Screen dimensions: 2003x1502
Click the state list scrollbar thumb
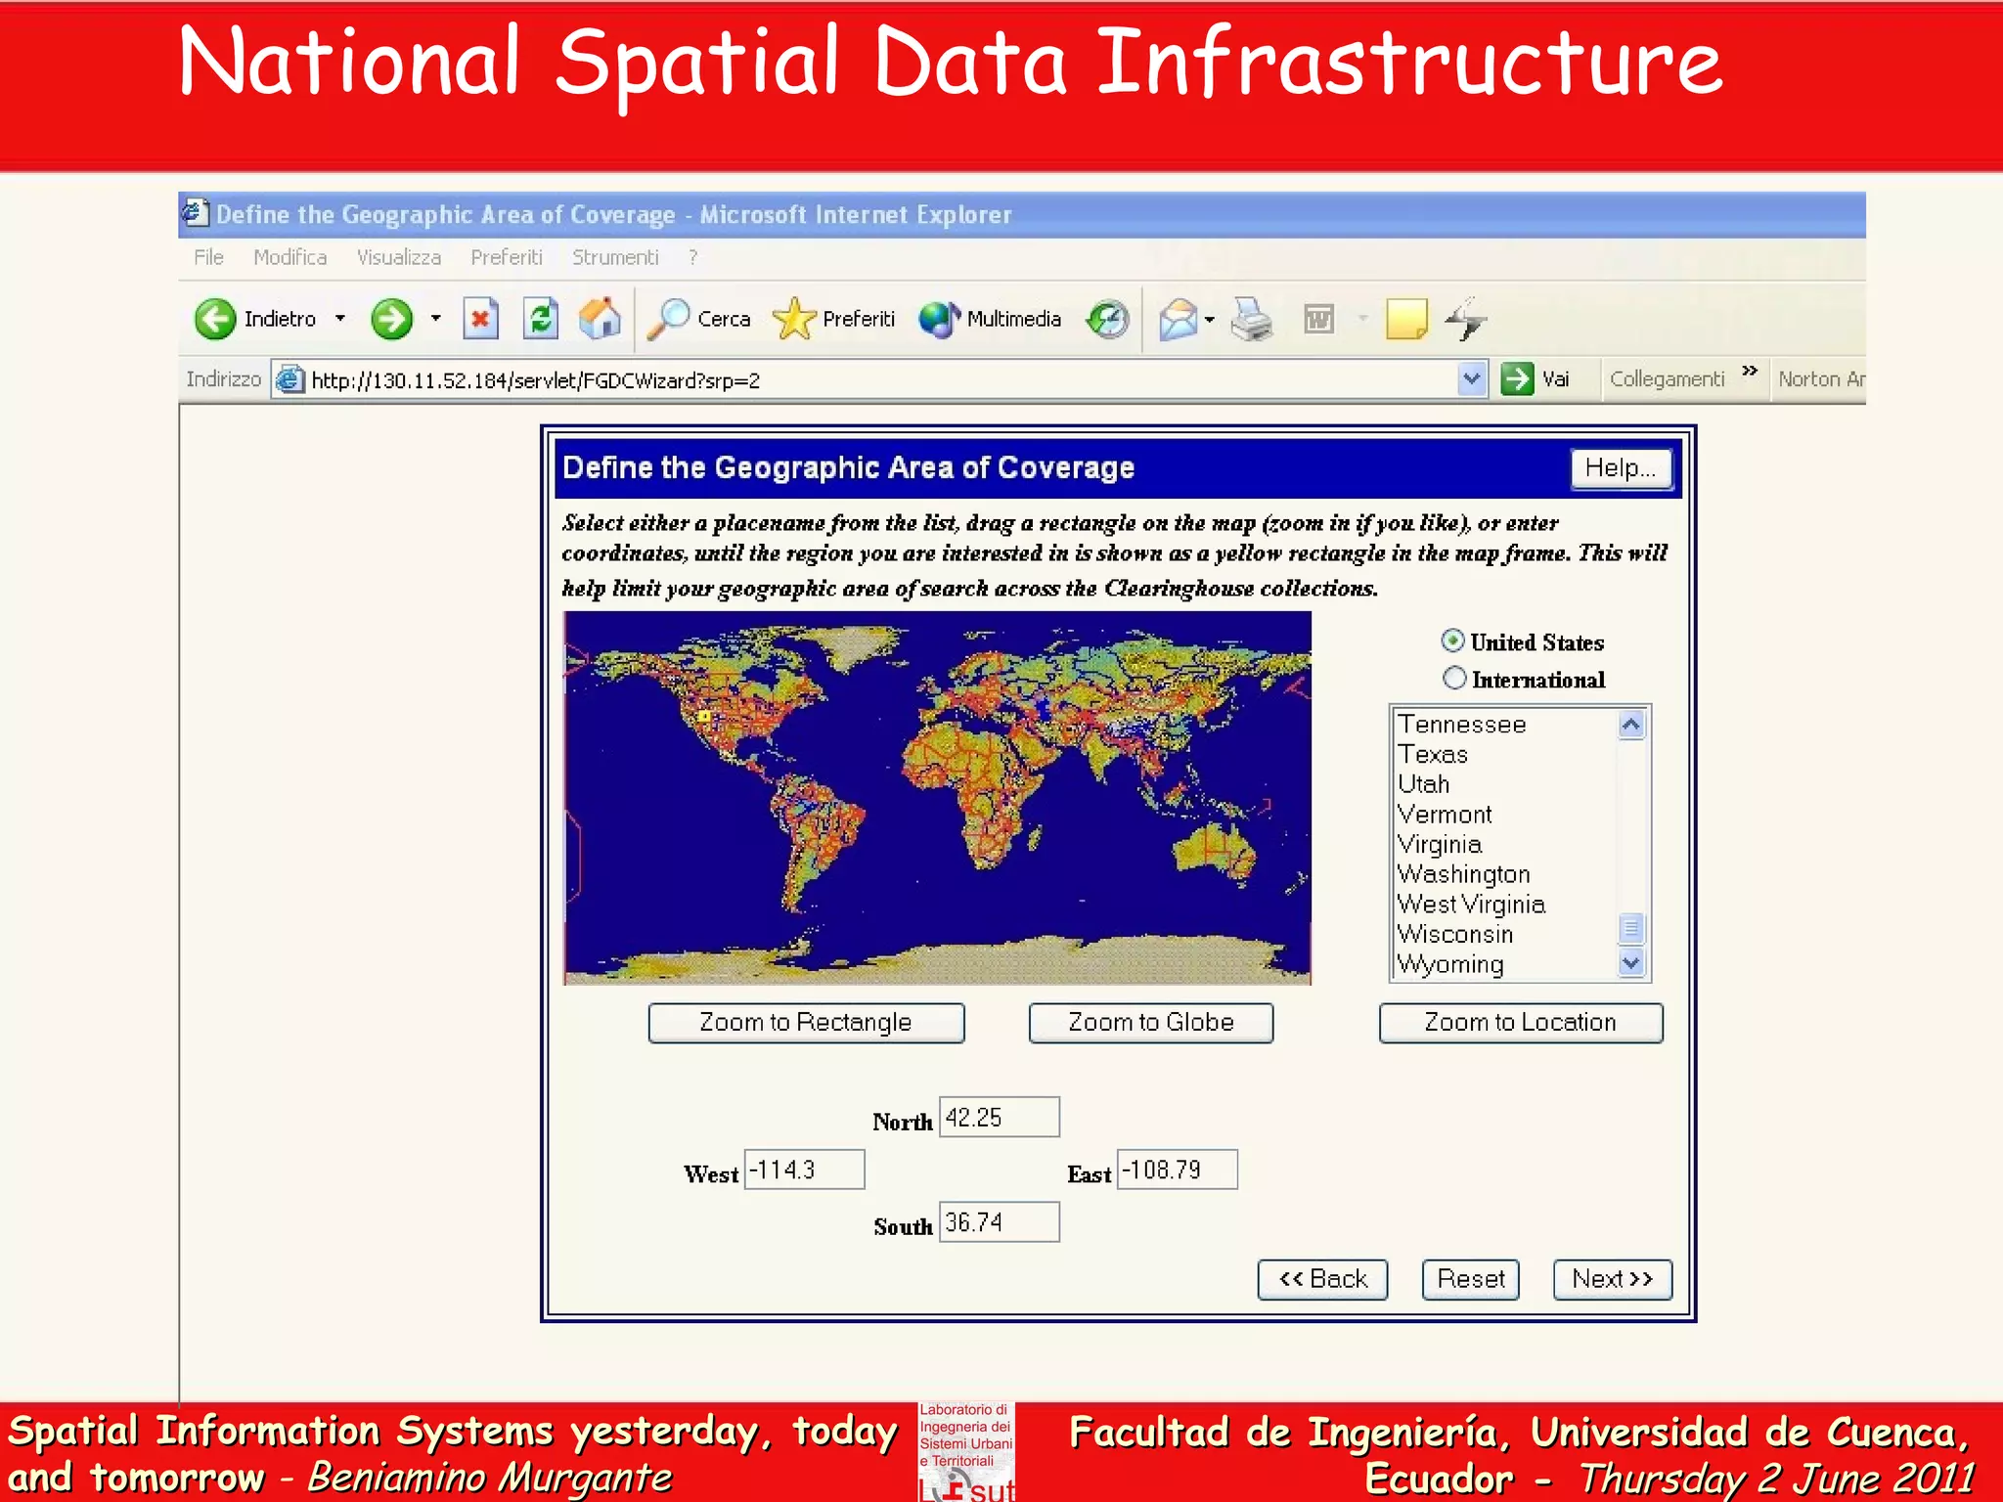(1630, 927)
